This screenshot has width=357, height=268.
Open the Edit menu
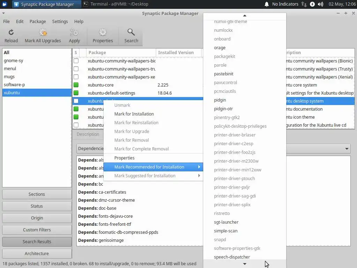click(20, 21)
